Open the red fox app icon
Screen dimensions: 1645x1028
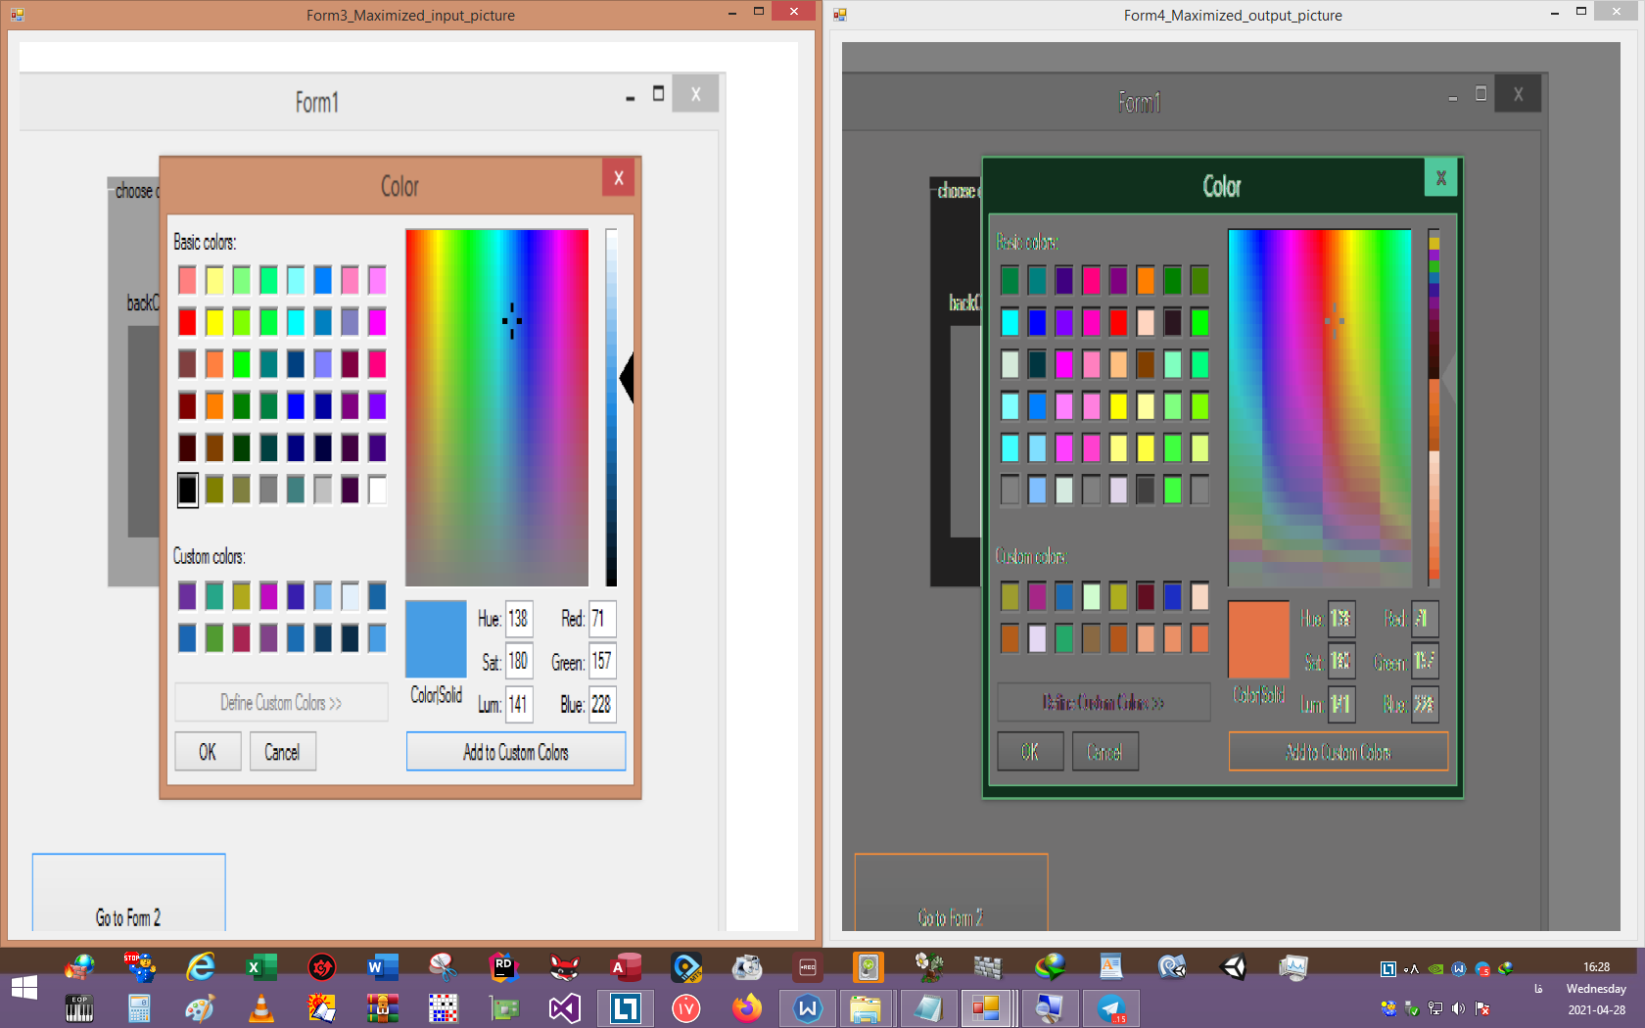coord(565,967)
